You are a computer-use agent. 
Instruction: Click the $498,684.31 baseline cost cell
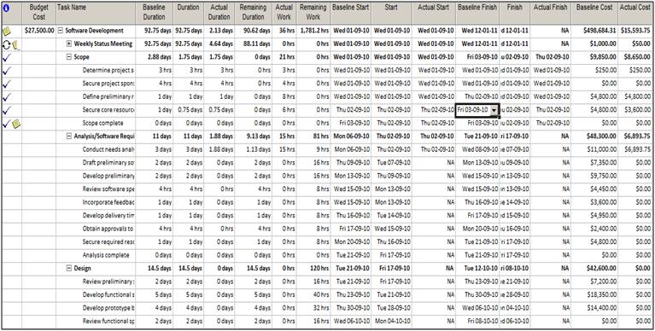click(594, 31)
